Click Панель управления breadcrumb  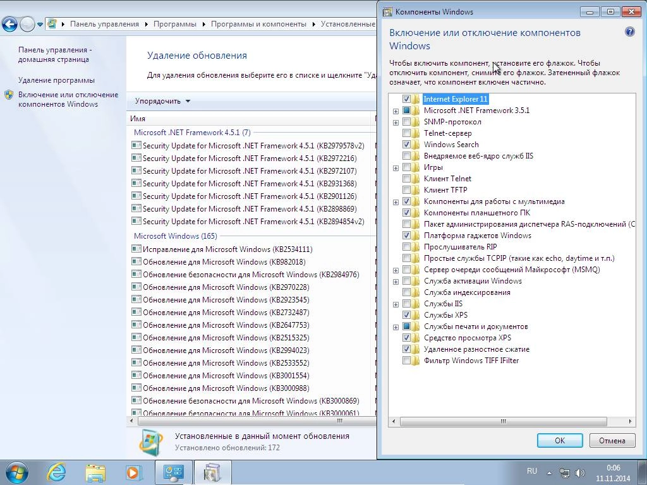[104, 24]
